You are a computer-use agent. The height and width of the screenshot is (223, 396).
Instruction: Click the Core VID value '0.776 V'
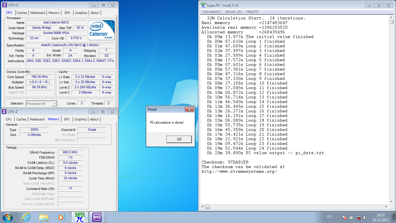click(x=76, y=38)
